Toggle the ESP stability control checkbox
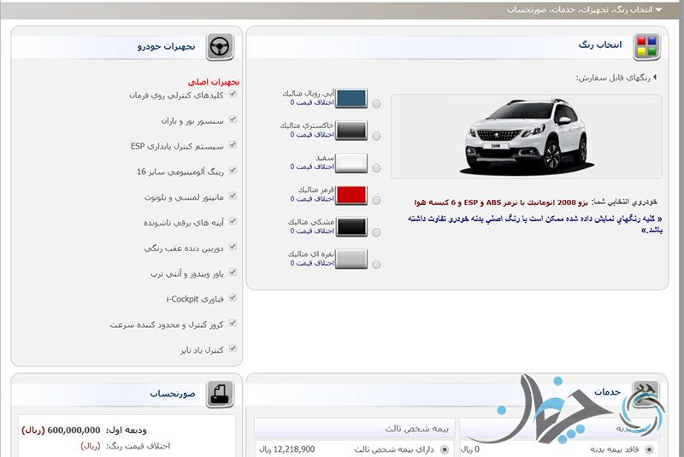684x457 pixels. (233, 145)
